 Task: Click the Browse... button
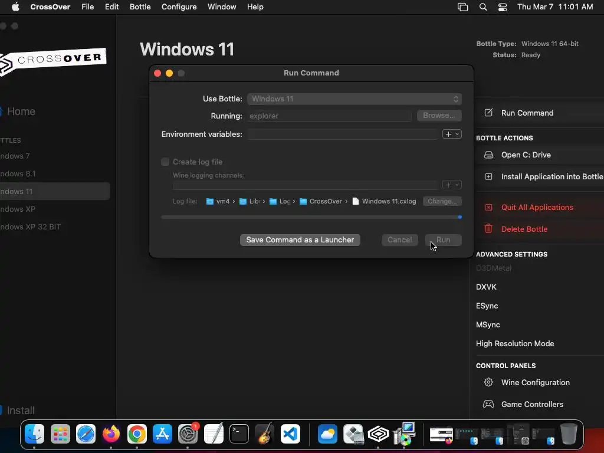(439, 116)
